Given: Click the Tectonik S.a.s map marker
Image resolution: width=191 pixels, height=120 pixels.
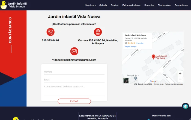Looking at the screenshot, I should coord(136,78).
